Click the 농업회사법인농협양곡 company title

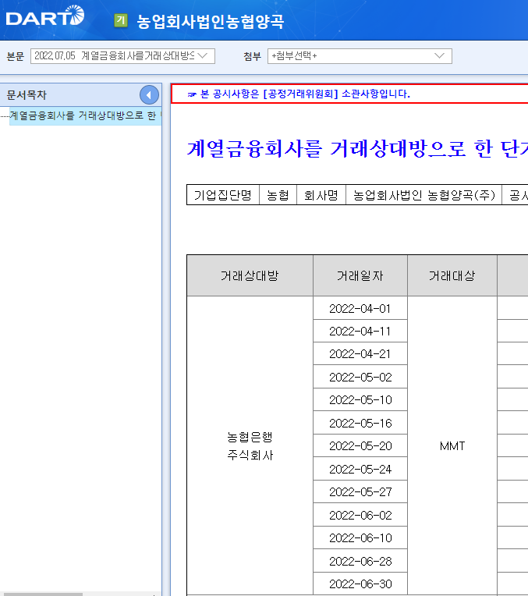click(x=211, y=21)
